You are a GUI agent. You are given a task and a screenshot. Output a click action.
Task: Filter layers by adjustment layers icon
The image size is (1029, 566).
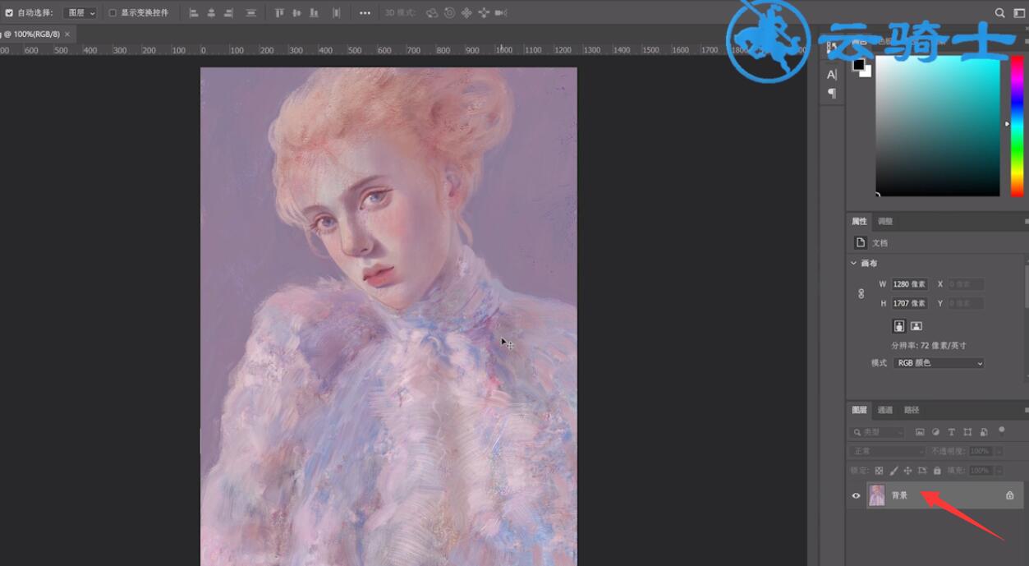[935, 432]
